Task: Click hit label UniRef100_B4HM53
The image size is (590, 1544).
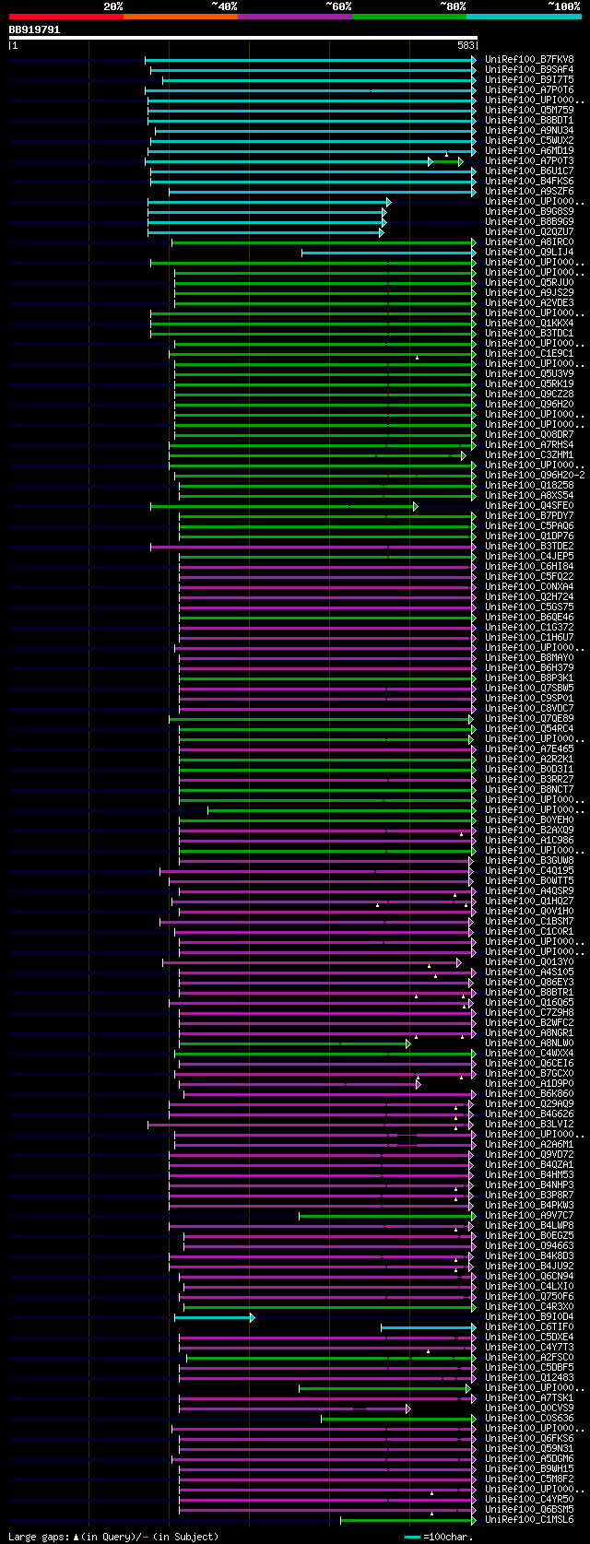Action: tap(529, 1174)
